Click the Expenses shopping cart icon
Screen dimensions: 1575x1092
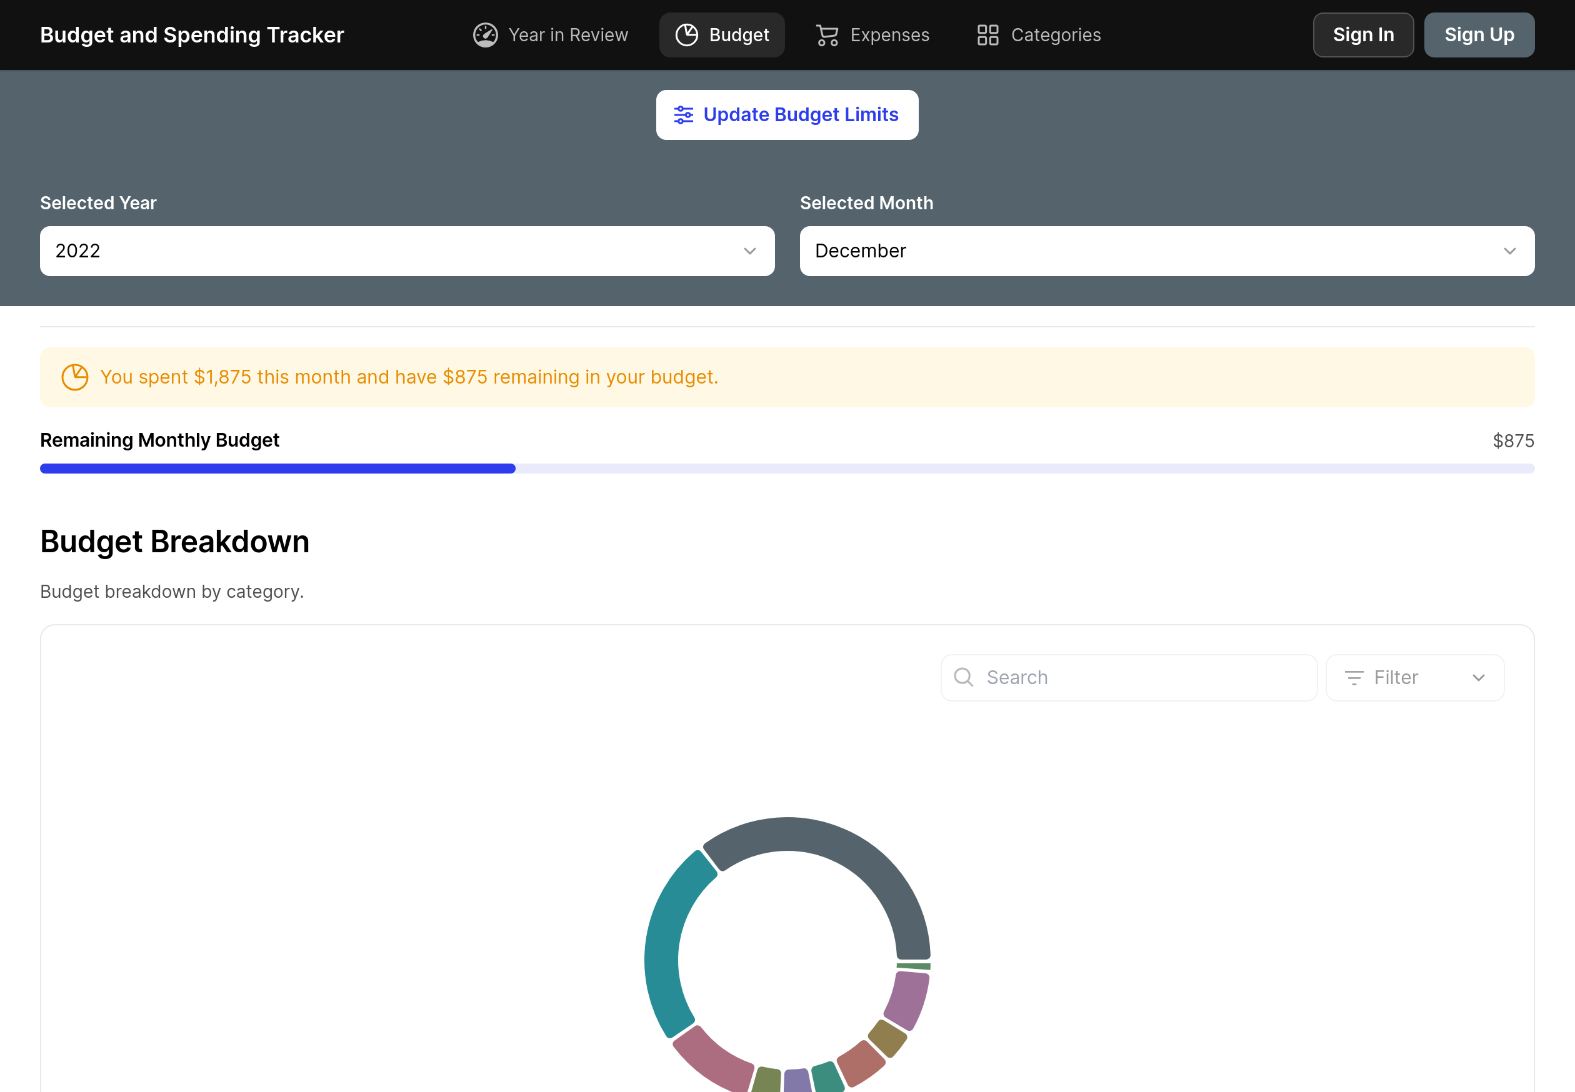(827, 35)
